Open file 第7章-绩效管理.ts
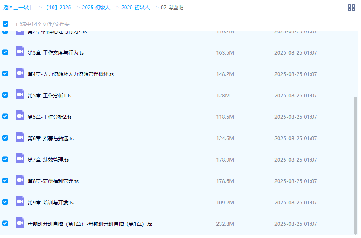The image size is (361, 238). (x=48, y=160)
